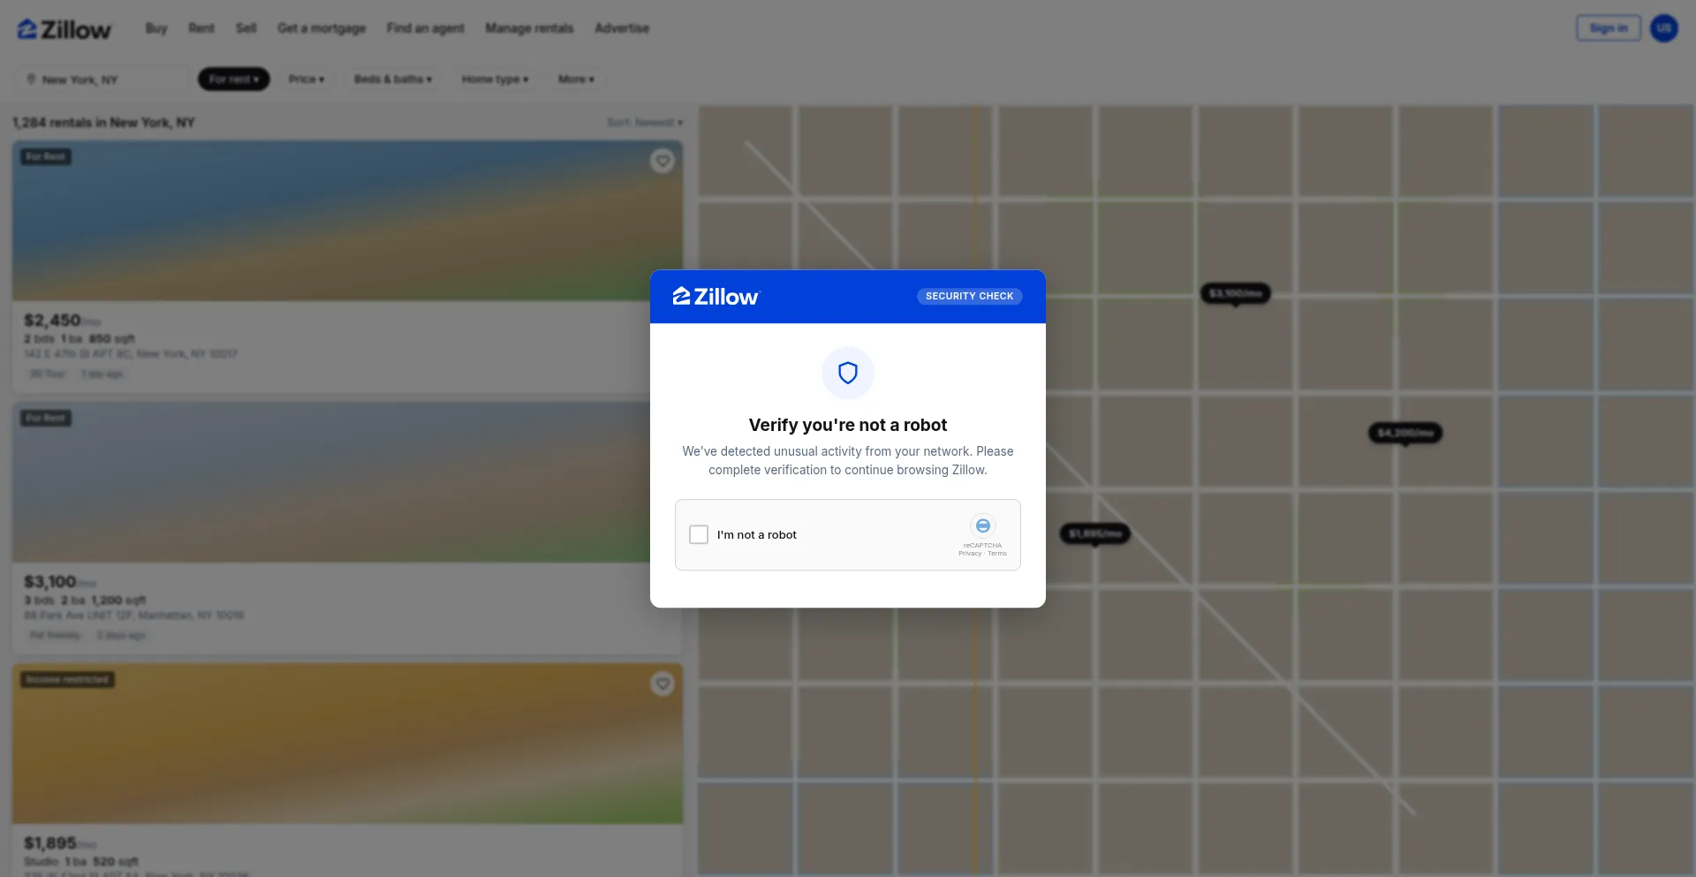The image size is (1696, 877).
Task: Expand the Home type filter
Action: click(495, 79)
